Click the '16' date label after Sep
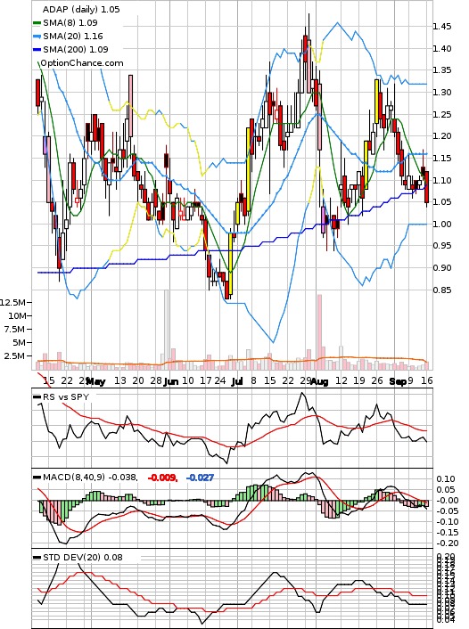 (427, 380)
